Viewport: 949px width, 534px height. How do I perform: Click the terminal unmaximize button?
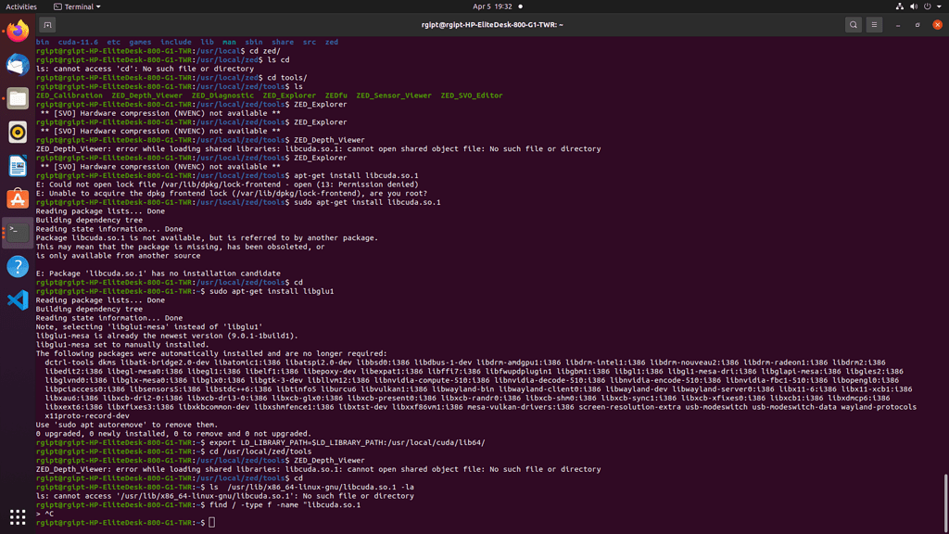[918, 25]
